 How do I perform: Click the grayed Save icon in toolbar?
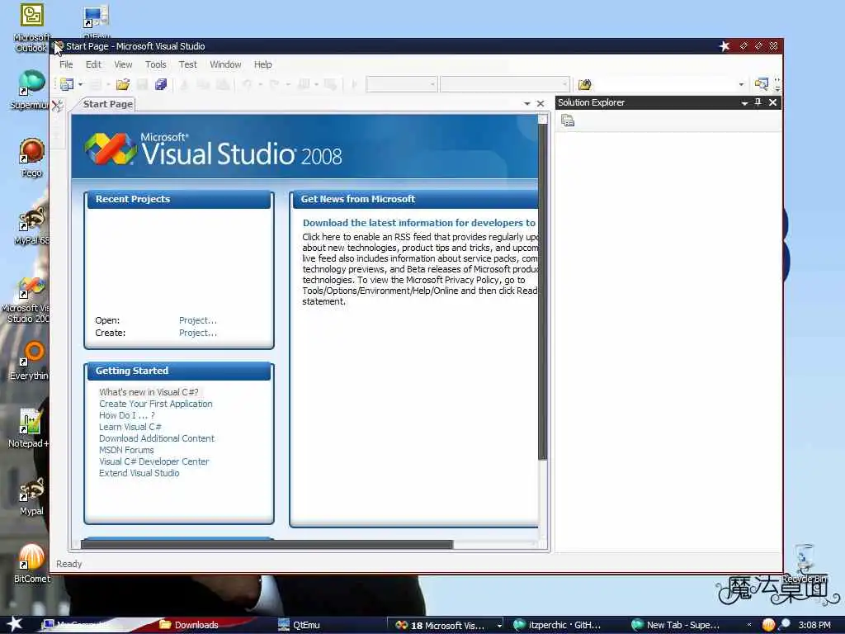[x=142, y=84]
